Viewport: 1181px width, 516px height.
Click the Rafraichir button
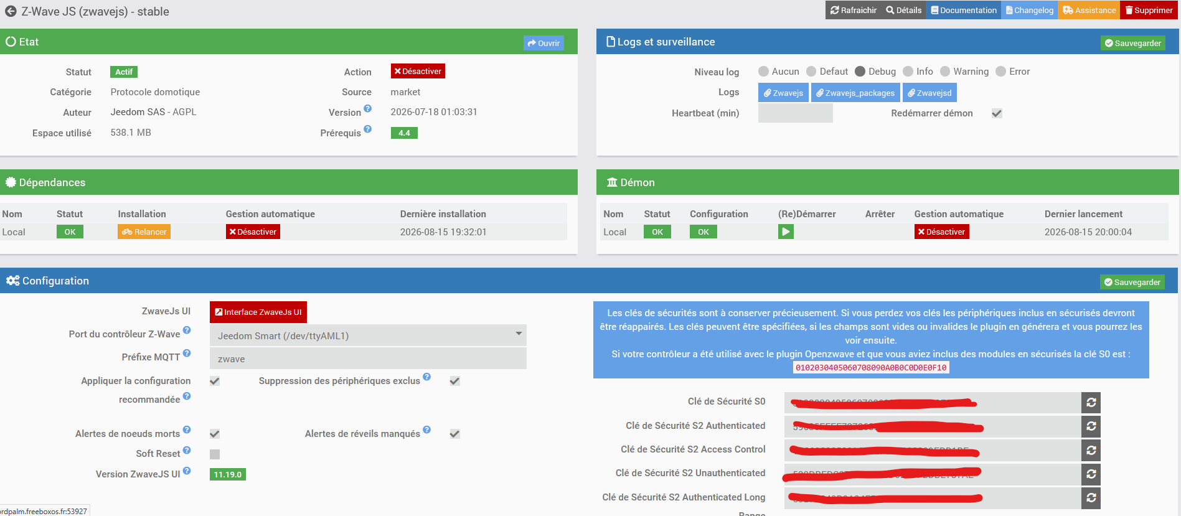tap(854, 10)
